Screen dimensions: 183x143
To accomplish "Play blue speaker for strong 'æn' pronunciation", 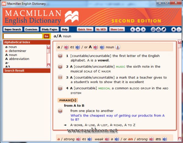I will click(x=165, y=139).
